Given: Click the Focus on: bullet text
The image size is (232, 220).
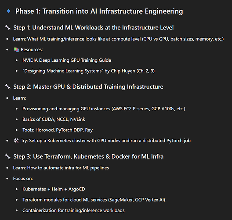Looking at the screenshot, I should click(x=23, y=179).
